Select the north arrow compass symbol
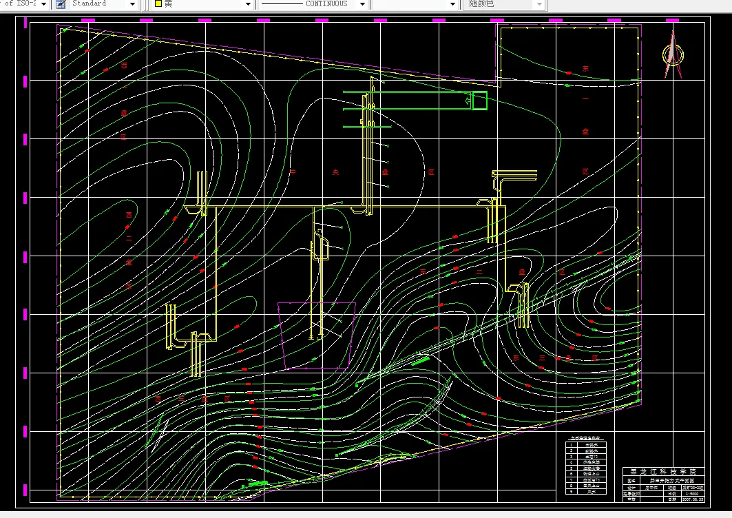Image resolution: width=732 pixels, height=518 pixels. (x=673, y=54)
